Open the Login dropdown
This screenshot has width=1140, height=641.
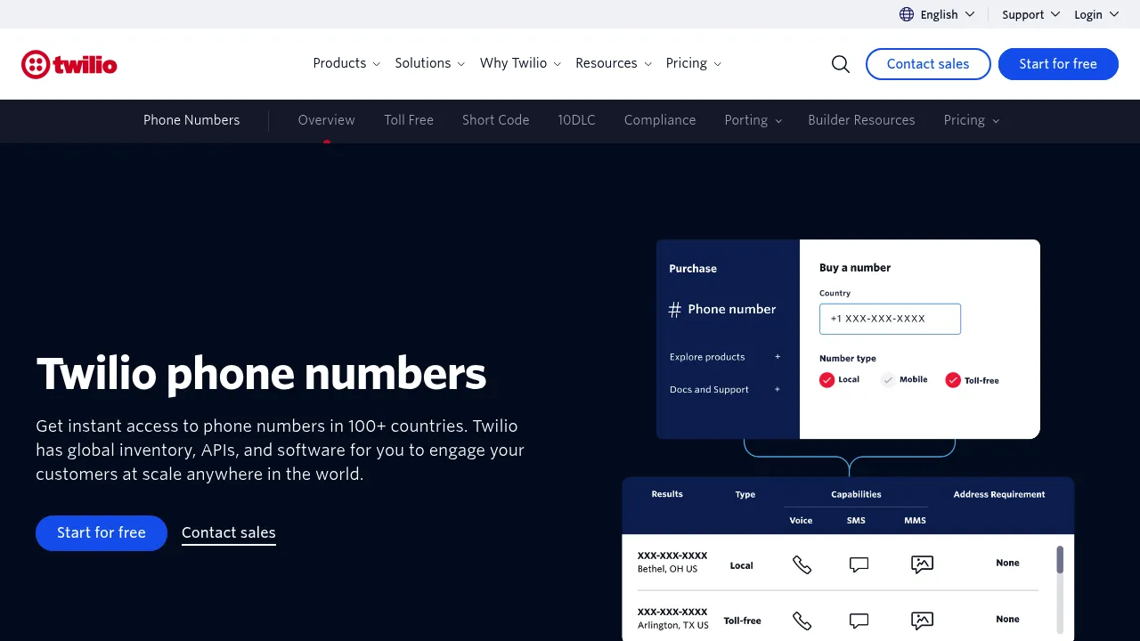coord(1095,14)
